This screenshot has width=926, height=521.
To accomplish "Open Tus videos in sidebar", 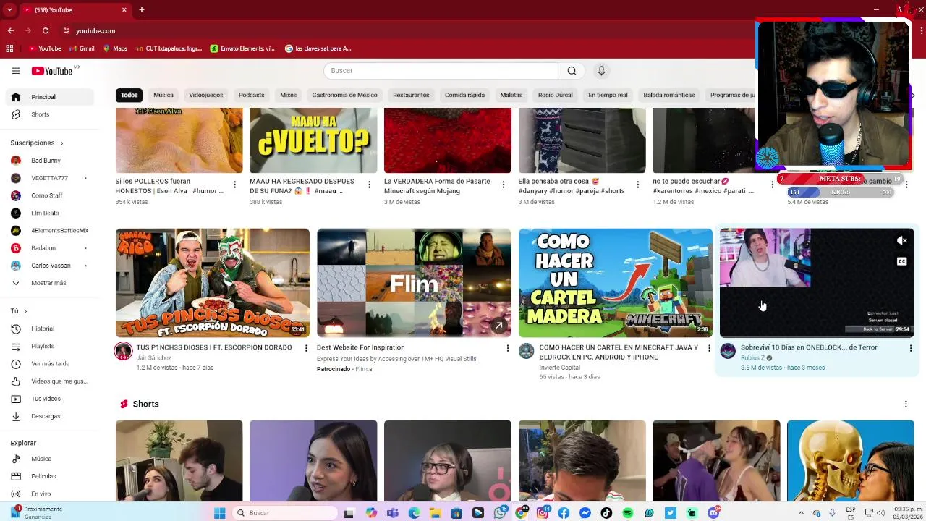I will 49,399.
